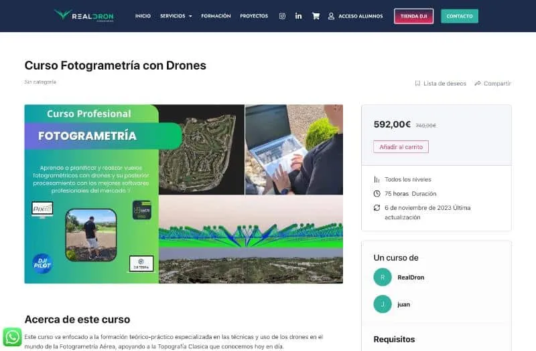Viewport: 536px width, 351px height.
Task: Click 'Acerca de este curso' heading
Action: (77, 320)
